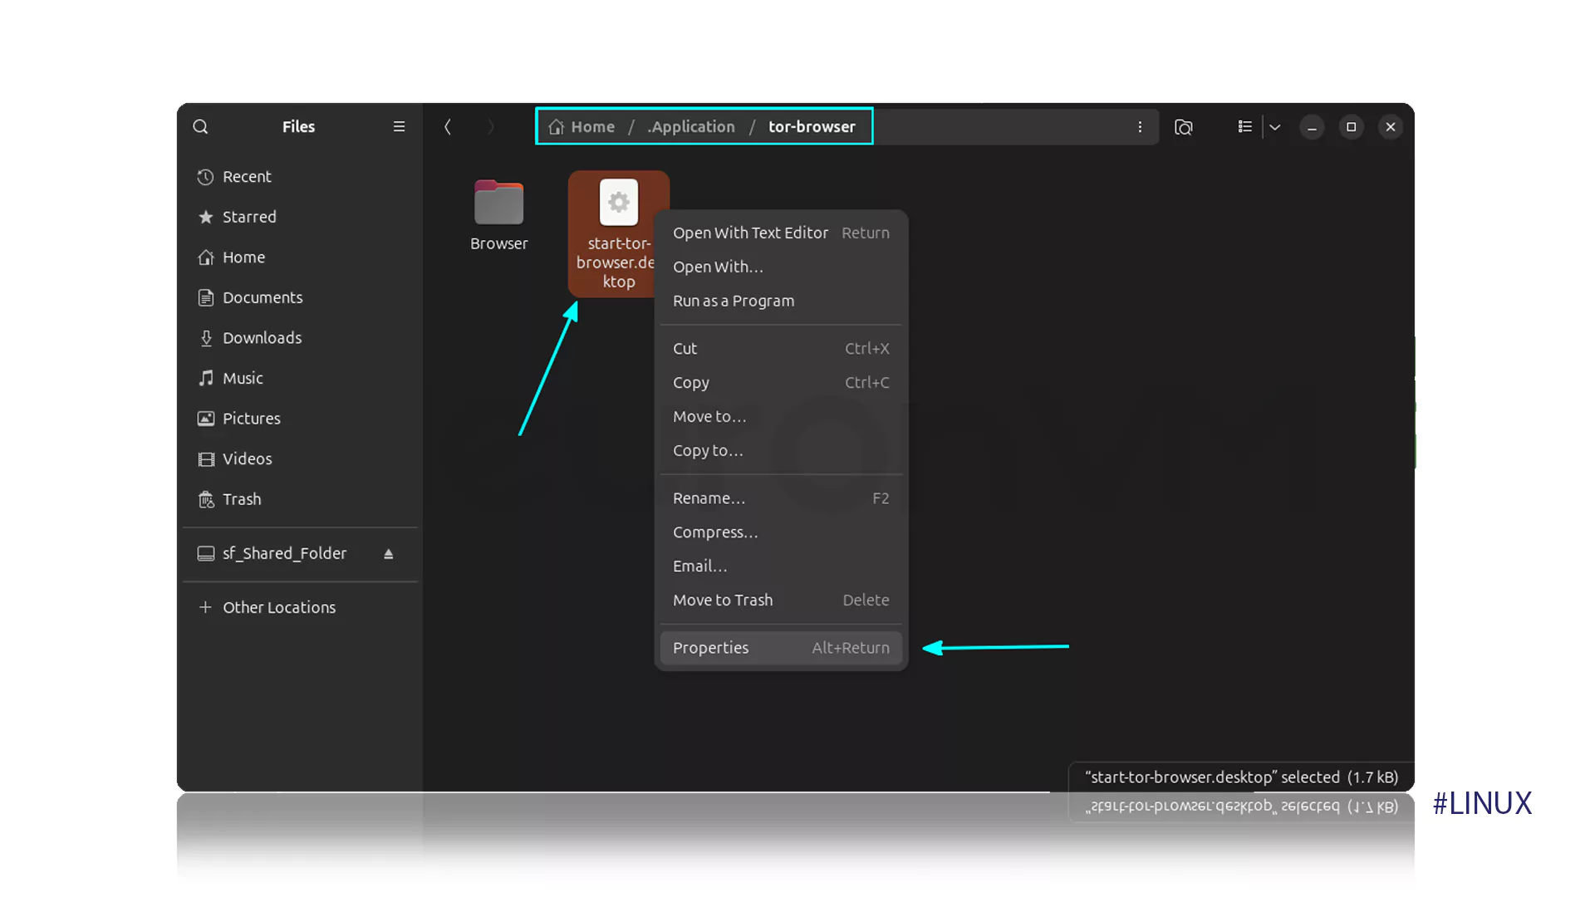Eject sf_Shared_Folder with the eject icon
This screenshot has width=1595, height=897.
click(x=388, y=554)
